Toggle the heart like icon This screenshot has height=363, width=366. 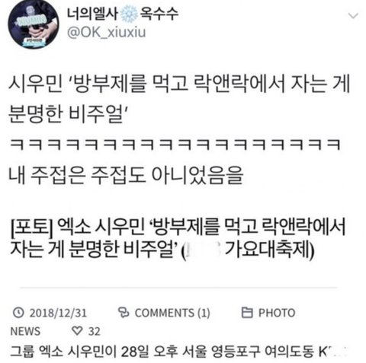click(77, 331)
